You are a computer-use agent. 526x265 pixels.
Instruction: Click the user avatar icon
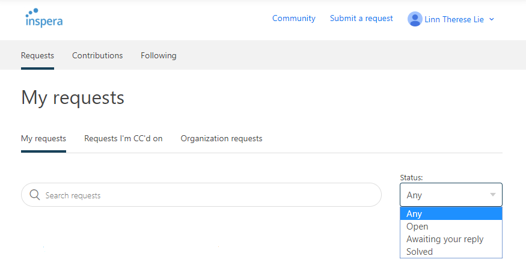pyautogui.click(x=415, y=19)
